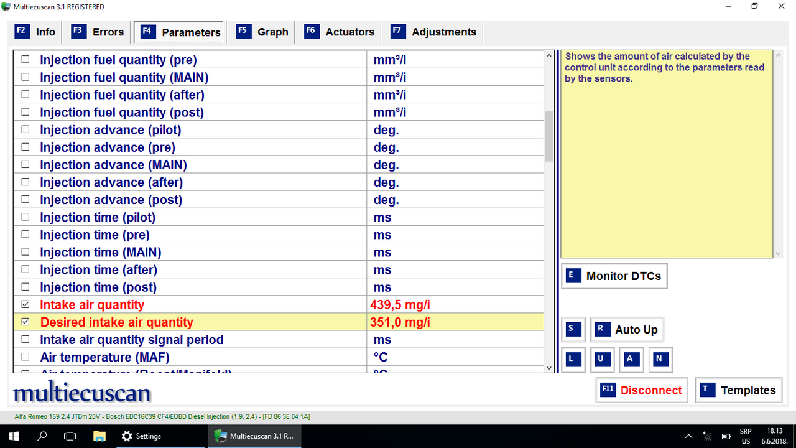Viewport: 796px width, 448px height.
Task: Click the down arrow of the description panel
Action: (777, 253)
